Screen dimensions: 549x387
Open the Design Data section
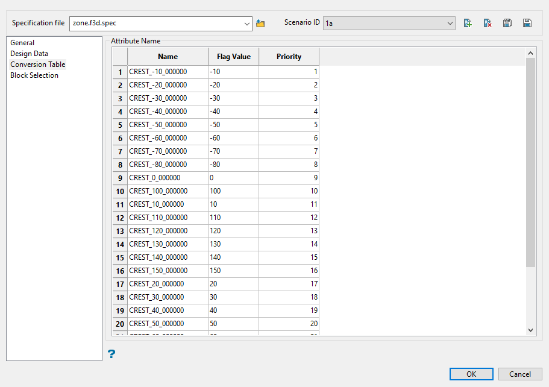click(29, 54)
